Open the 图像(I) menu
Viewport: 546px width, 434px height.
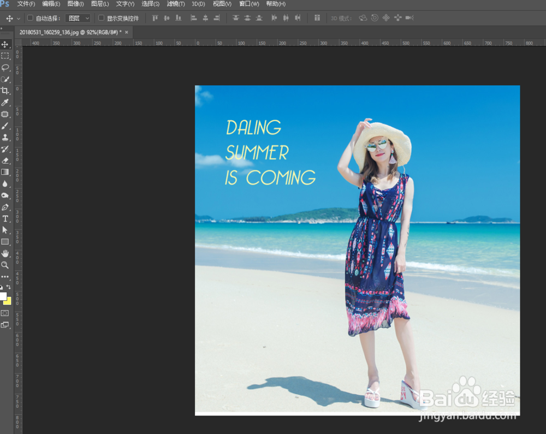coord(75,4)
